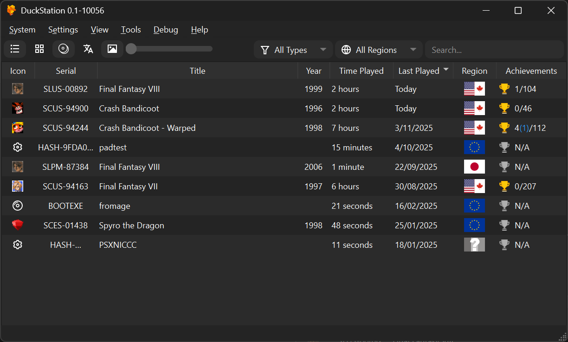Open the Debug menu

click(166, 29)
